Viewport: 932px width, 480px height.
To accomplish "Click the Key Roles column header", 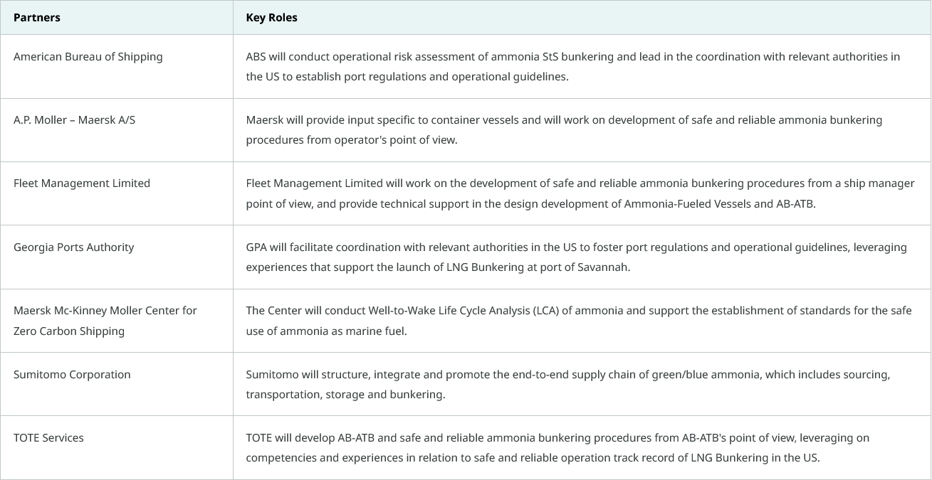I will 271,17.
